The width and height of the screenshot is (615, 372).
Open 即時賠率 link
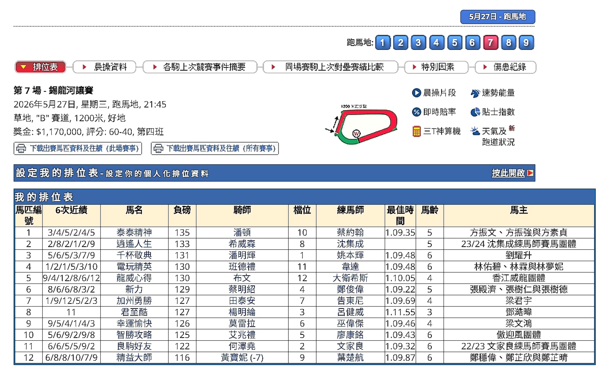click(x=439, y=112)
